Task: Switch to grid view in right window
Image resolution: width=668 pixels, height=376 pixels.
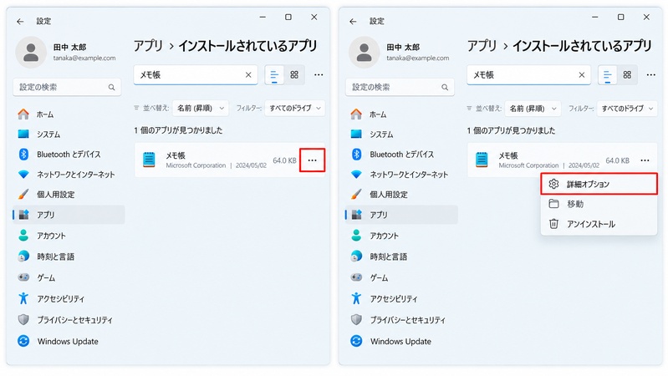Action: click(627, 75)
